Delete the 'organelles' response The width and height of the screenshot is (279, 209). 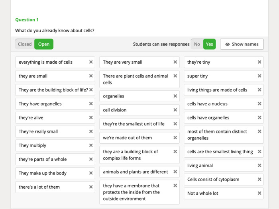(175, 96)
